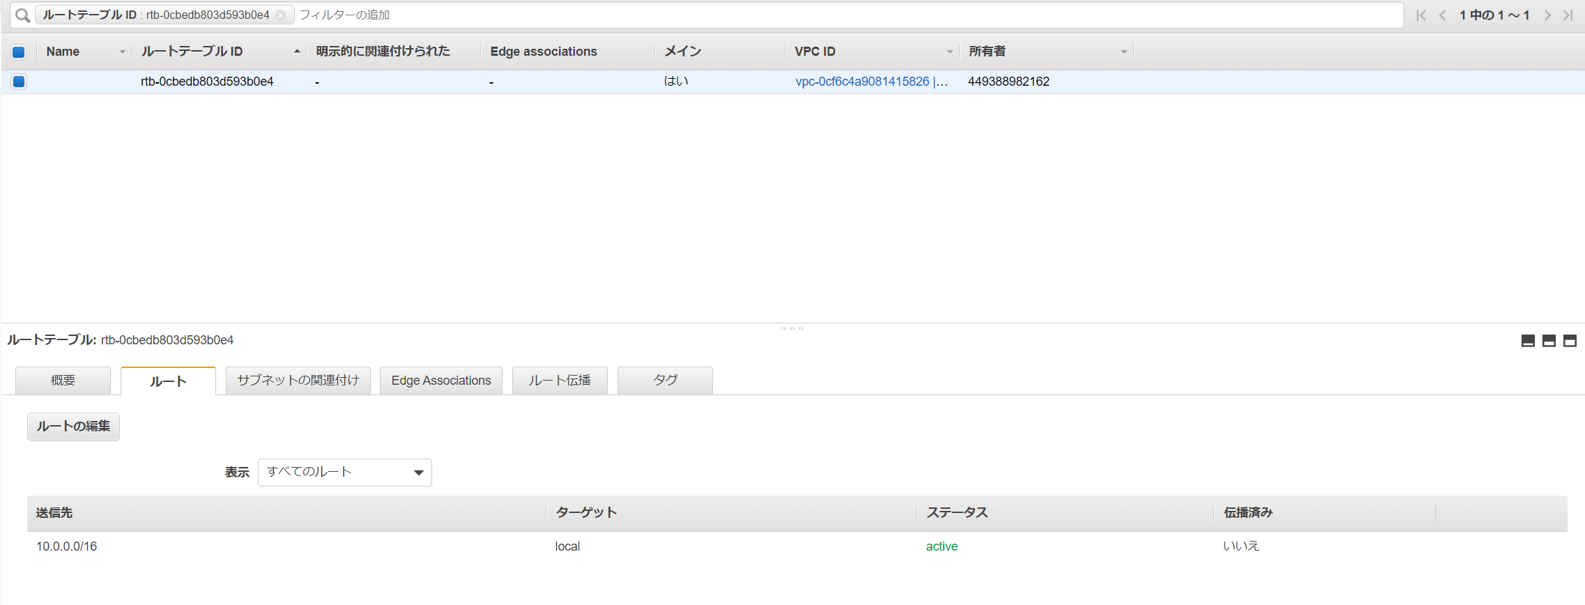Click the 伝播済み column header
This screenshot has height=605, width=1585.
1248,513
